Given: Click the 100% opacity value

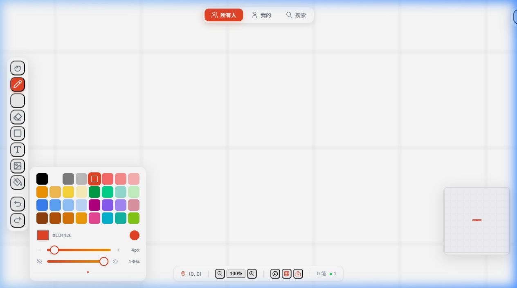Looking at the screenshot, I should [x=134, y=261].
